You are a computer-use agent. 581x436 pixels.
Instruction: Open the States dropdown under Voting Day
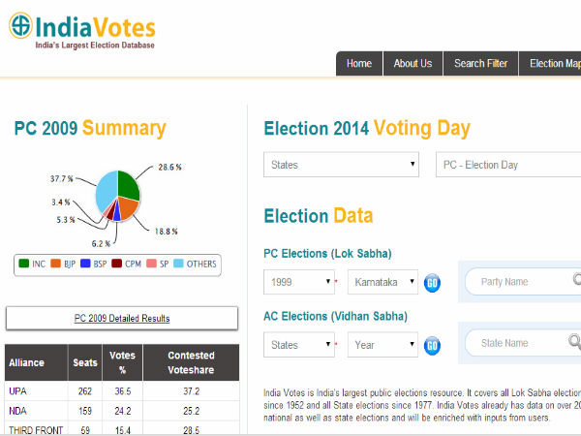click(x=341, y=165)
